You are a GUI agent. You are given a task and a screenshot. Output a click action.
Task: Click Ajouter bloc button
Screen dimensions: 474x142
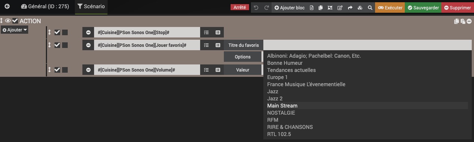(289, 7)
